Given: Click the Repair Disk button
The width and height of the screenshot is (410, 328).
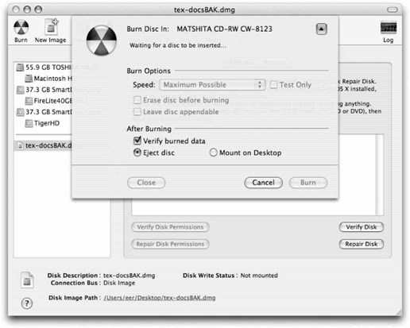Looking at the screenshot, I should click(362, 244).
